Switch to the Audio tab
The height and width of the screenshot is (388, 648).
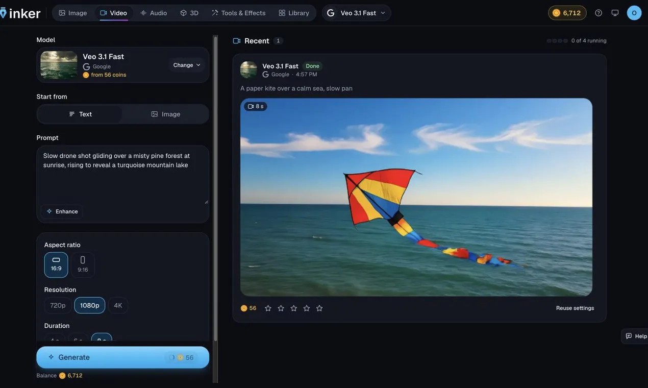[154, 13]
